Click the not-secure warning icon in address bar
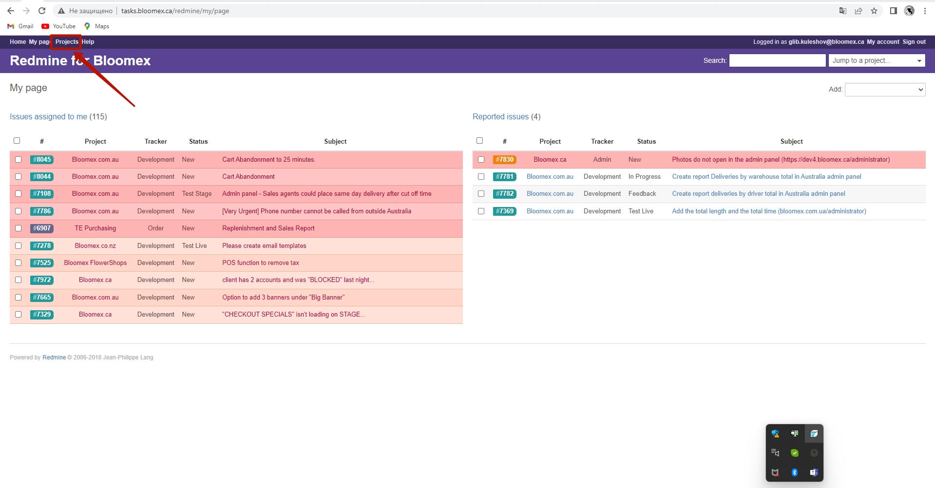Viewport: 935px width, 488px height. 61,11
